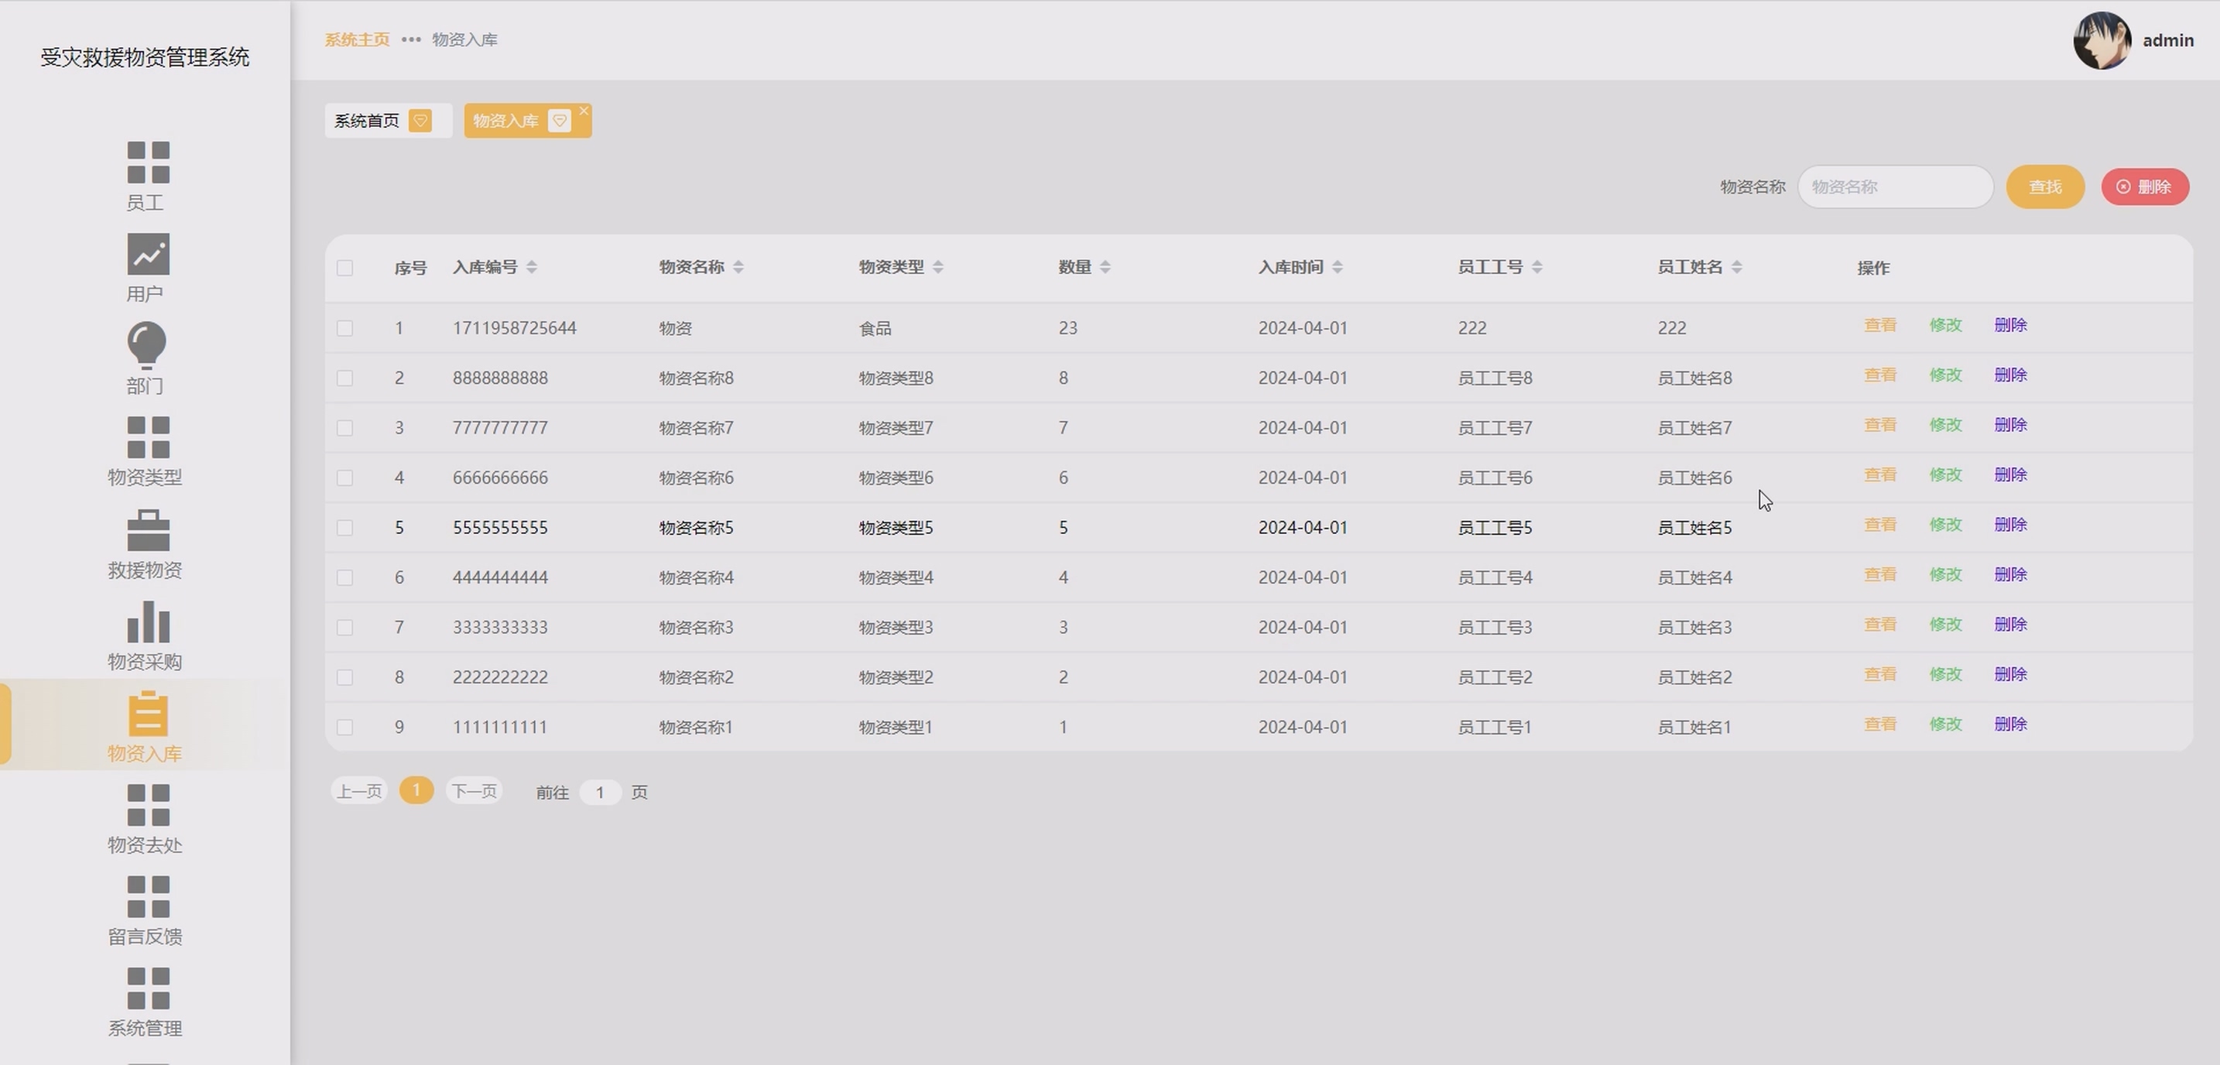Edit record 5555555555 via 修改
Screen dimensions: 2220x1065
1946,525
